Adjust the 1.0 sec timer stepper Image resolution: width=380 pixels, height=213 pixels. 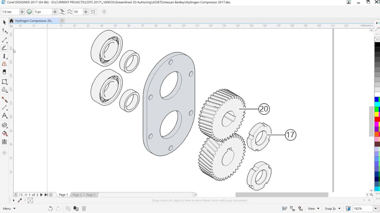pos(22,12)
